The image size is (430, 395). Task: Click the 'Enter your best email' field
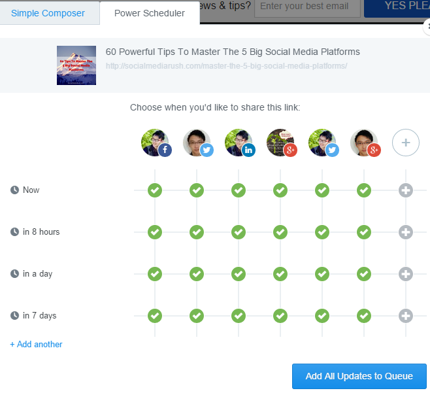[306, 7]
